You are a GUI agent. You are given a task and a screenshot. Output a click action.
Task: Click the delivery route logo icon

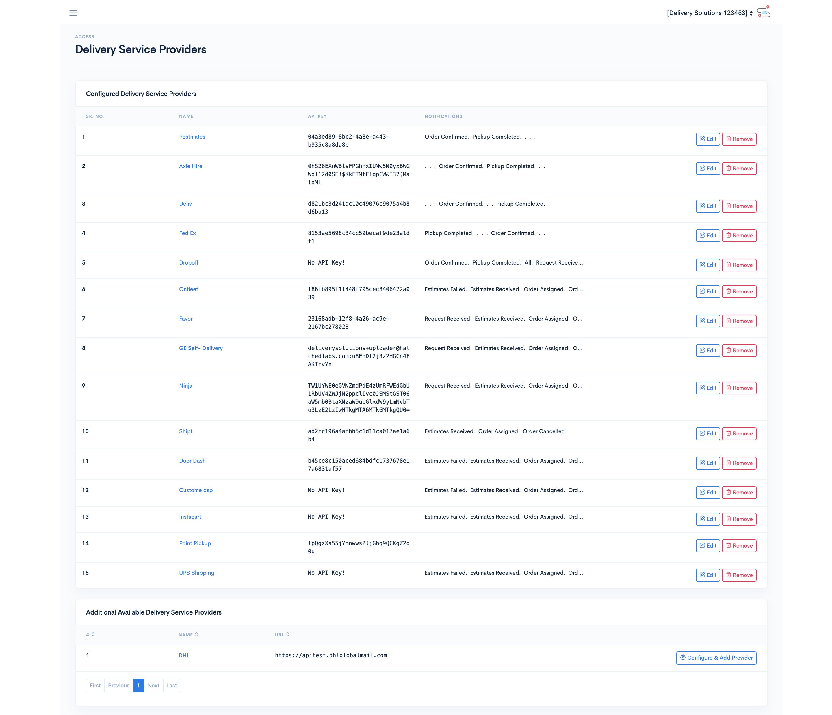click(x=763, y=12)
